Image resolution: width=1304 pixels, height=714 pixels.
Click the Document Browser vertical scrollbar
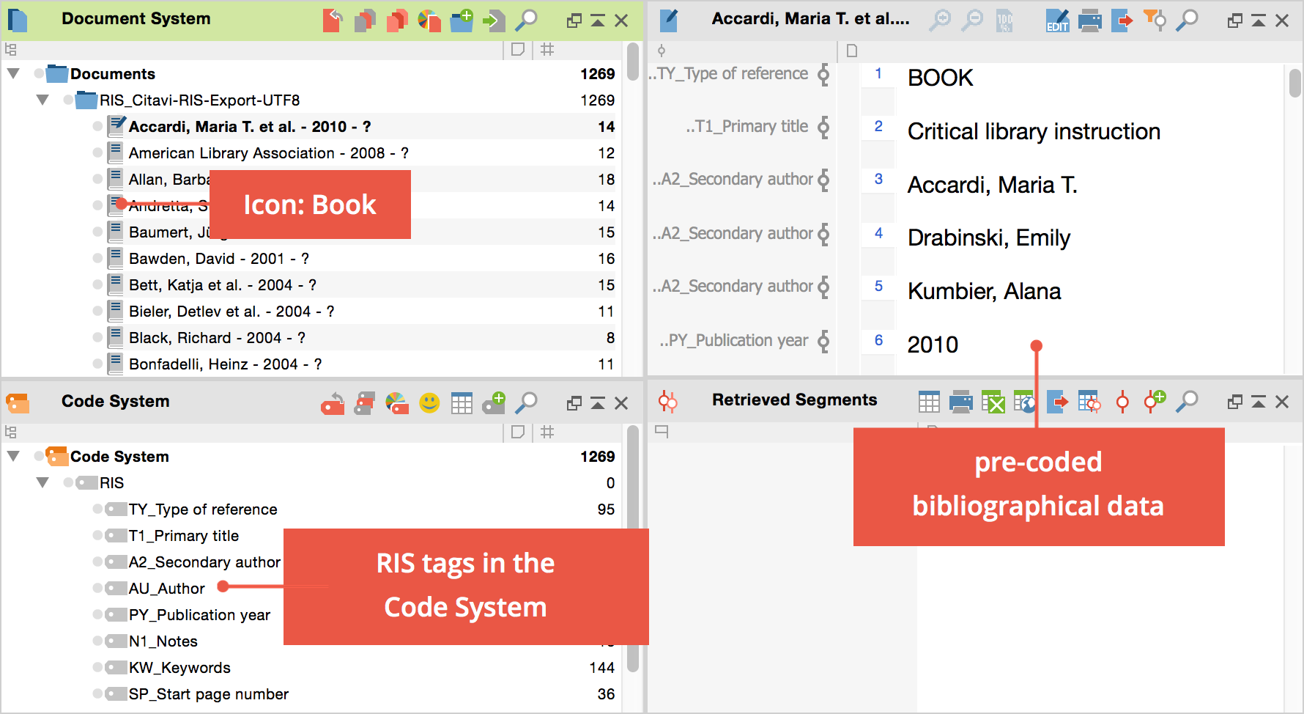(1294, 83)
